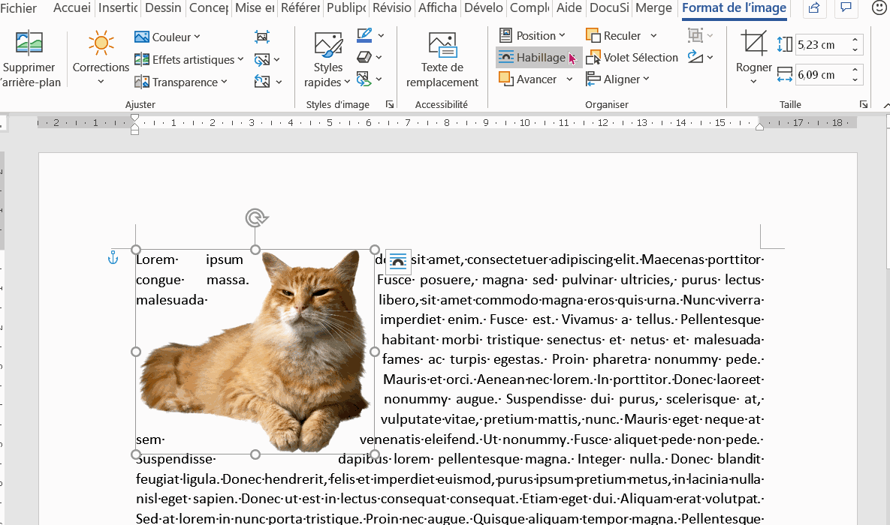The image size is (890, 525).
Task: Increase image height with the up stepper
Action: click(x=855, y=40)
